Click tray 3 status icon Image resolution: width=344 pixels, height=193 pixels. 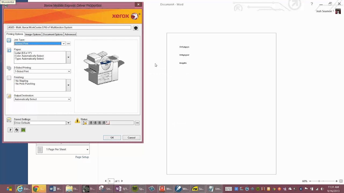click(99, 123)
